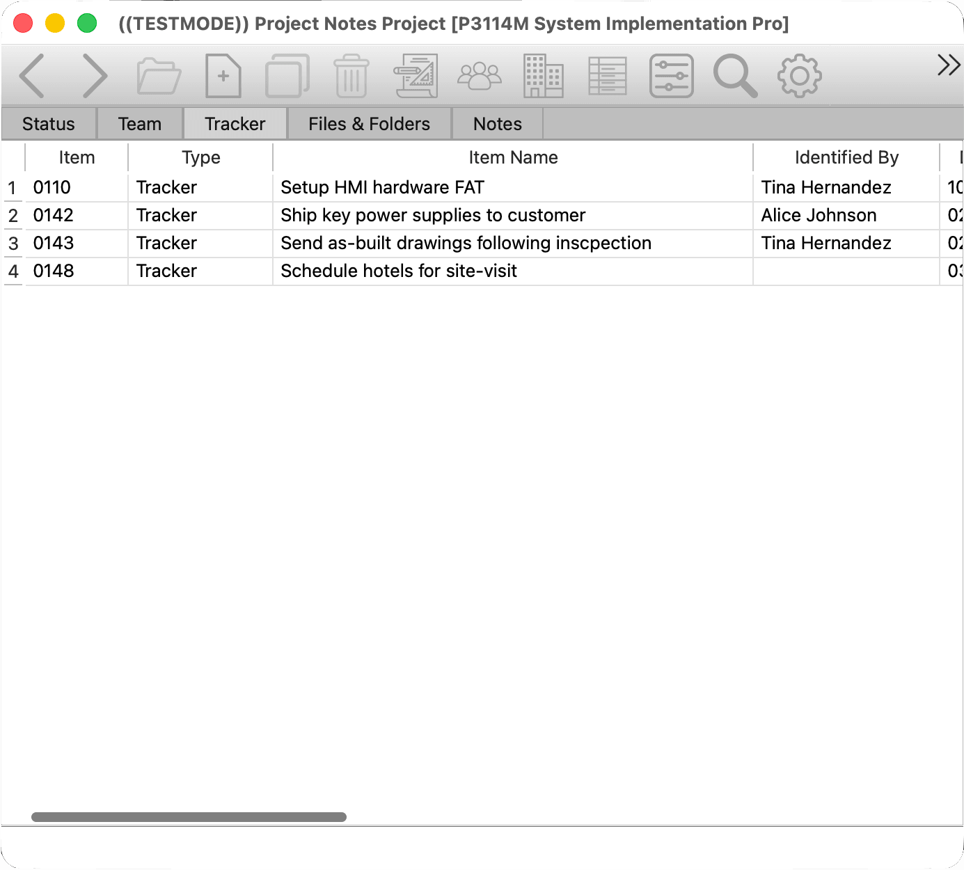Open the list table icon
Image resolution: width=964 pixels, height=870 pixels.
tap(608, 76)
